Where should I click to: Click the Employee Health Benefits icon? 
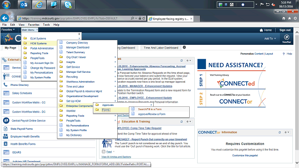click(6, 136)
